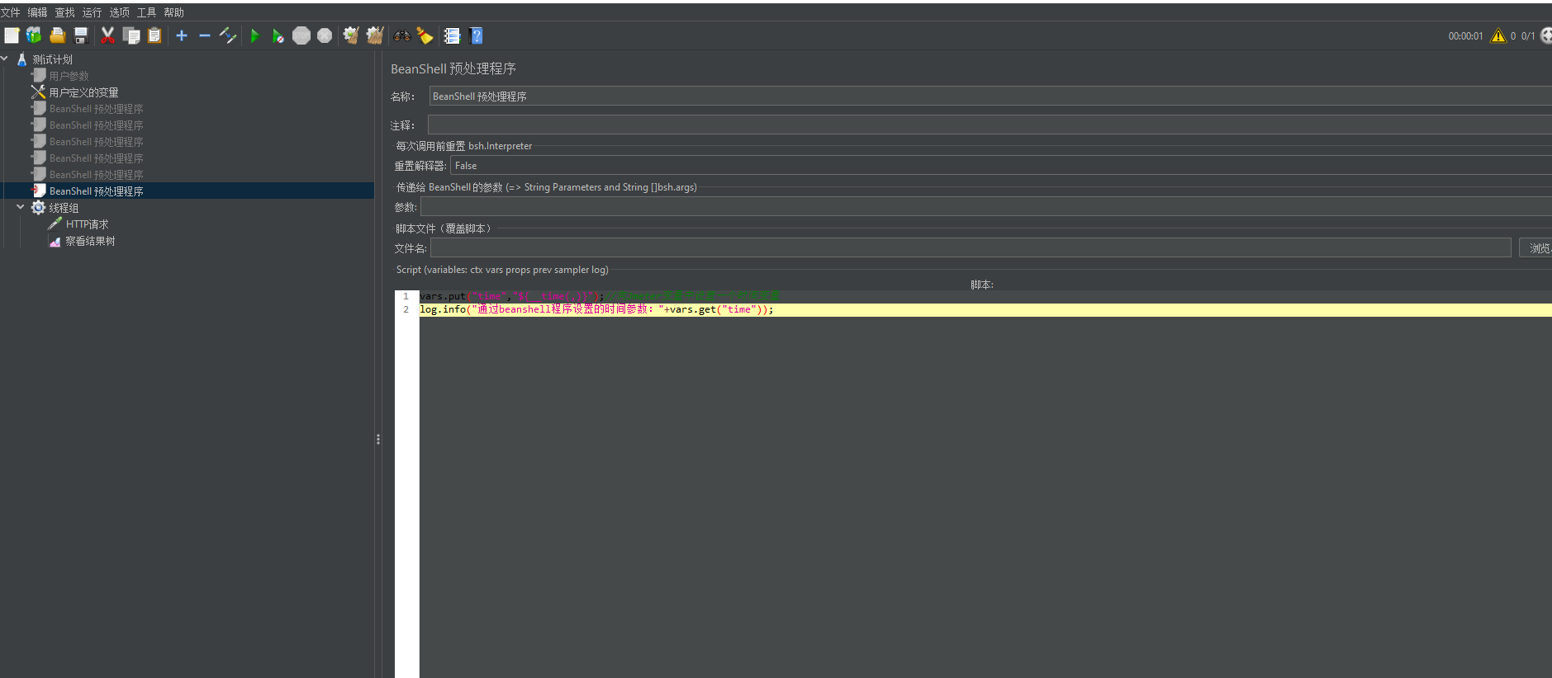Click the 名称 name input field

point(990,97)
